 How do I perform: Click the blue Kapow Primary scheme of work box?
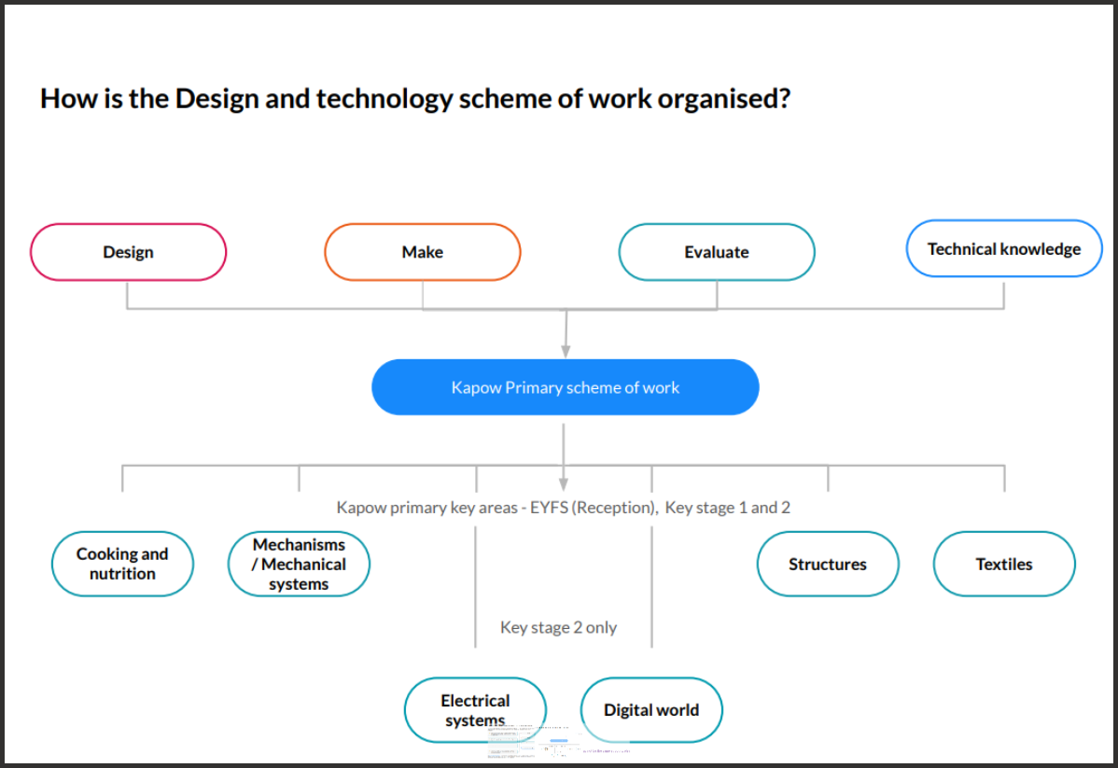[x=565, y=387]
